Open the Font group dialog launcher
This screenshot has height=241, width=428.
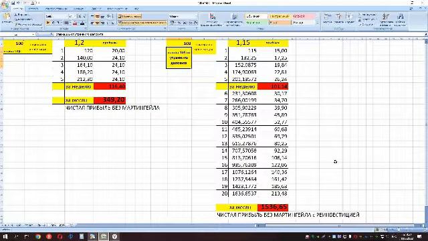86,28
